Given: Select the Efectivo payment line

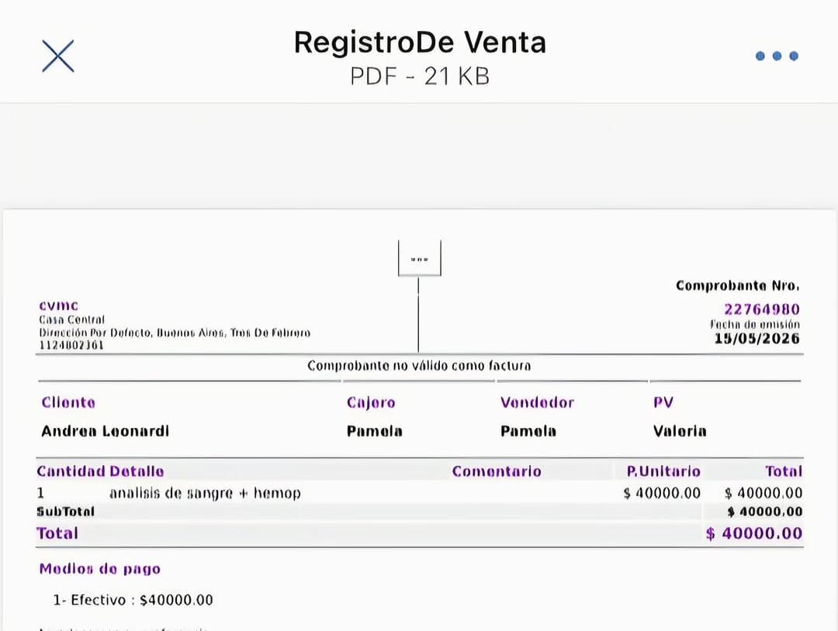Looking at the screenshot, I should pos(133,600).
